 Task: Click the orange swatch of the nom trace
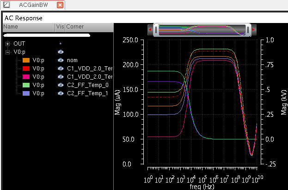pos(26,60)
